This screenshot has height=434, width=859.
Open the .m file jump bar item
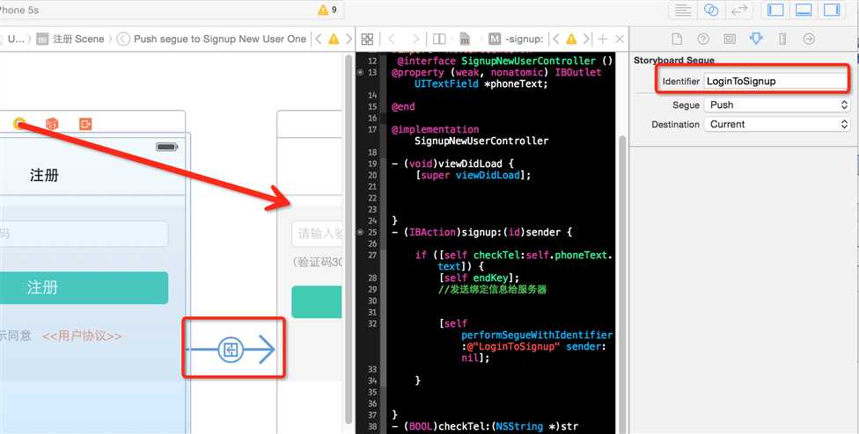(465, 39)
